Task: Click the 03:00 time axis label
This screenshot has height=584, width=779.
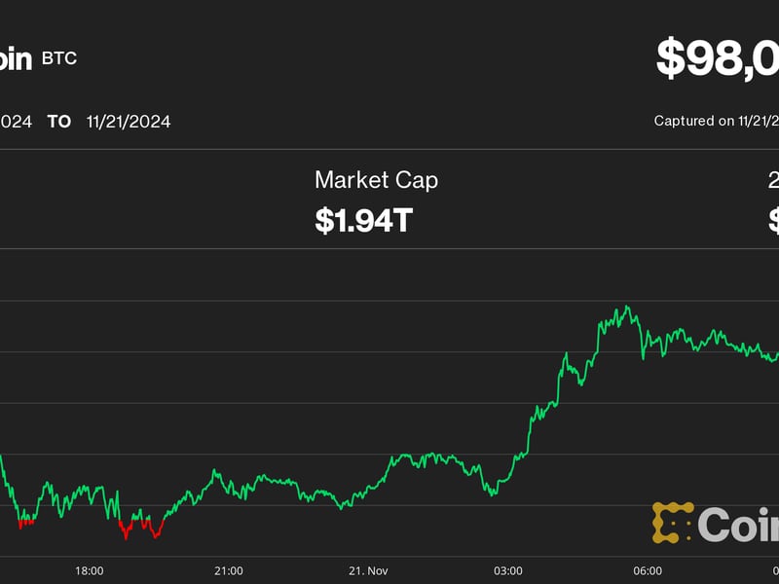Action: [x=507, y=570]
